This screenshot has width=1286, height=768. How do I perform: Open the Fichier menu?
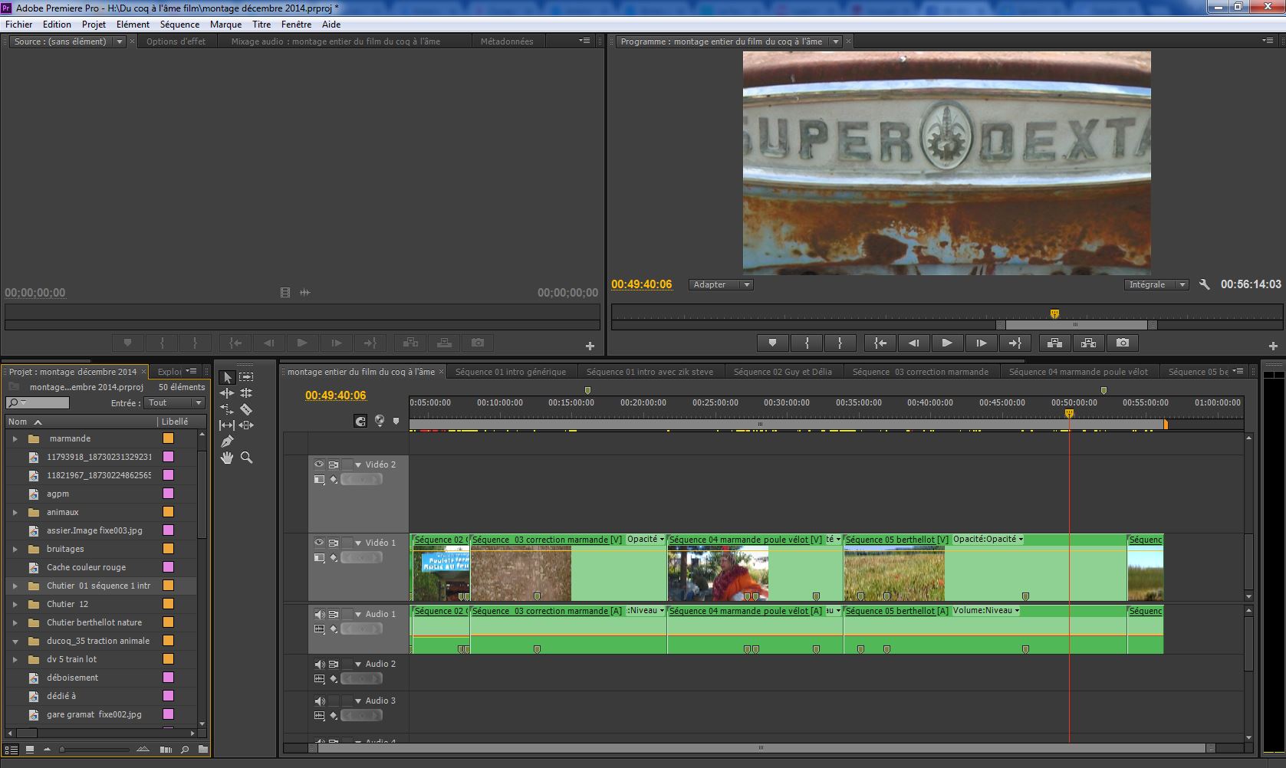coord(19,25)
